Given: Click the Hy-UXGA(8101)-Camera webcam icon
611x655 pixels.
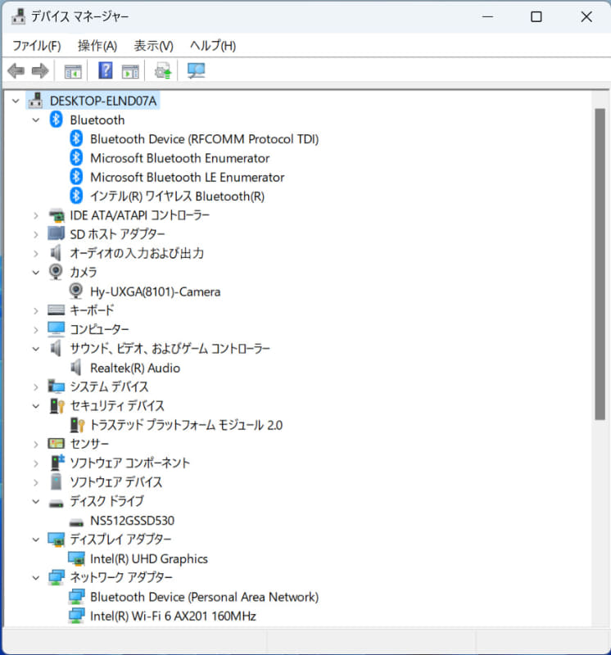Looking at the screenshot, I should click(76, 291).
